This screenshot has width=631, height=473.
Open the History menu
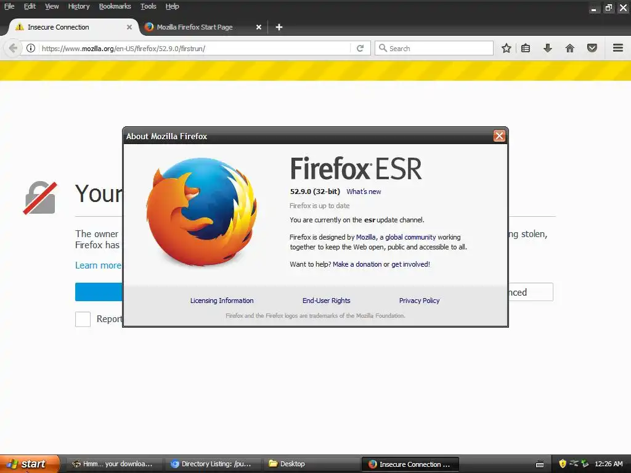pyautogui.click(x=78, y=6)
